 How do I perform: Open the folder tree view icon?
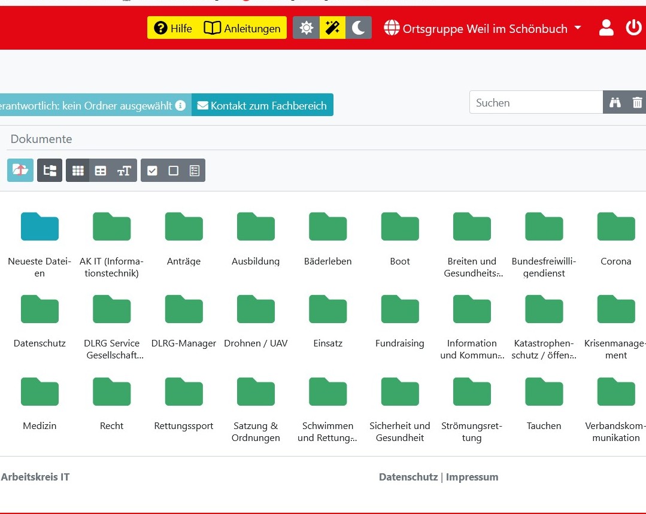[50, 171]
